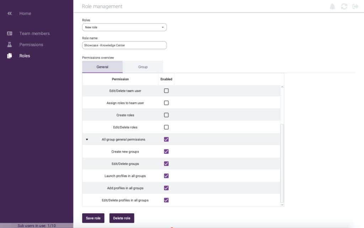Click the collapse sidebar double-chevron icon
The image size is (364, 228).
tap(10, 14)
